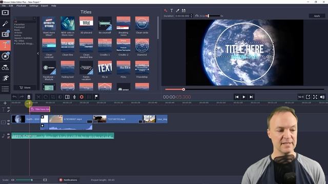Click the volume speaker icon

click(322, 97)
